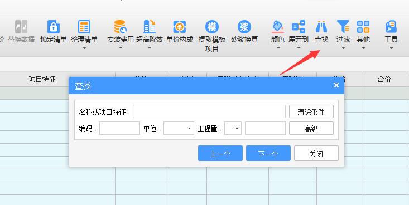
Task: Click the 清除条件 clear conditions button
Action: 311,111
